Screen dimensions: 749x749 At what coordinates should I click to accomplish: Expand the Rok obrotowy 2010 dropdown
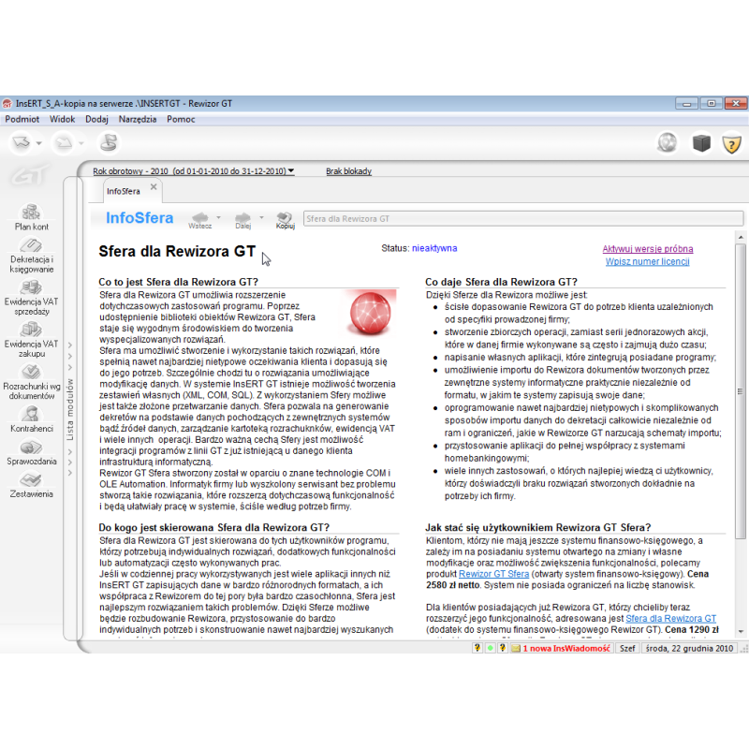coord(291,171)
